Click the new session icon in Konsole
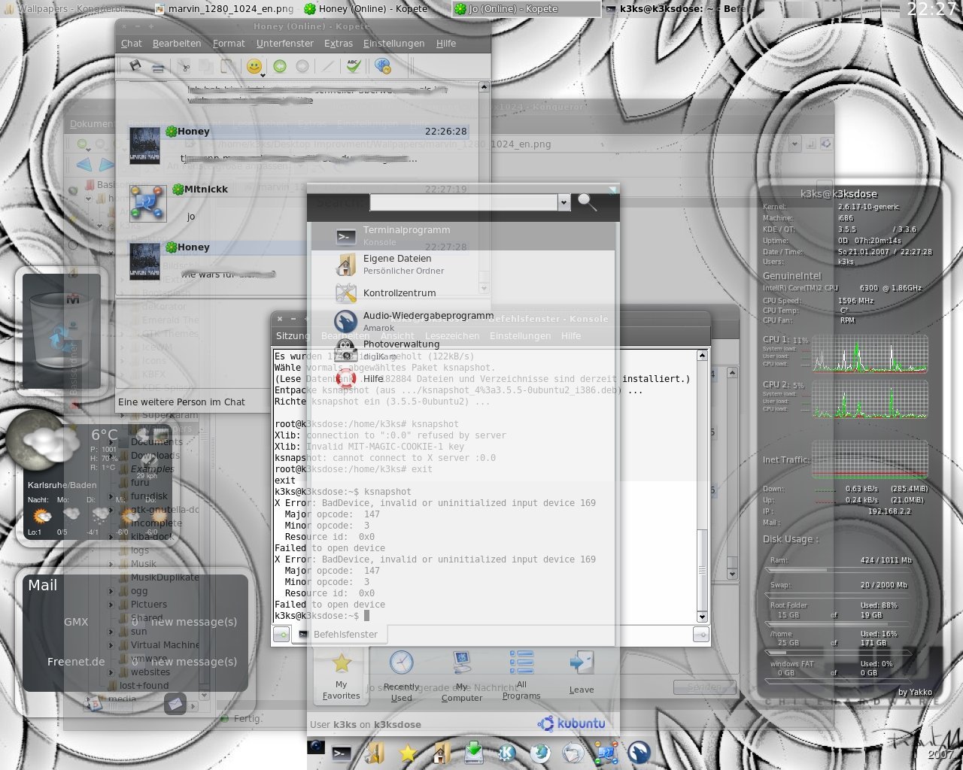The image size is (963, 770). coord(281,635)
